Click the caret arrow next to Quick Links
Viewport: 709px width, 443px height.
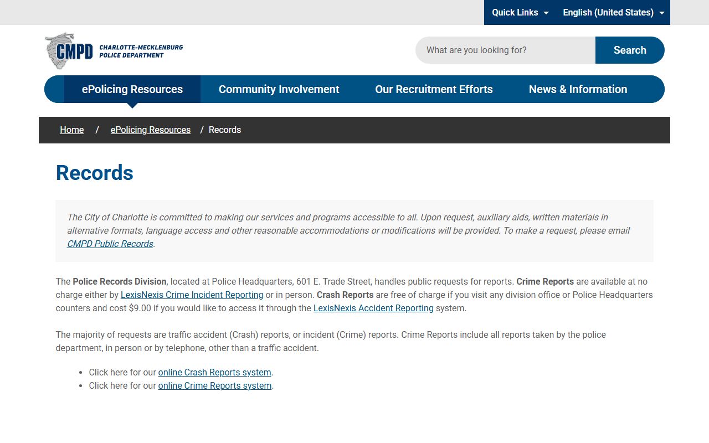click(x=546, y=13)
